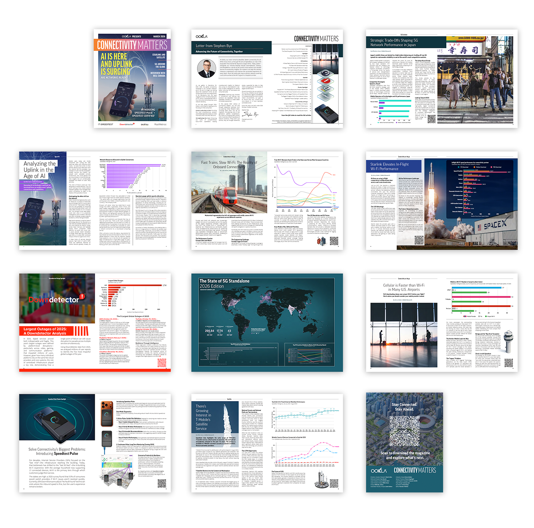Click '5G AROUND THE GLOBE' on the cover

[x=160, y=65]
